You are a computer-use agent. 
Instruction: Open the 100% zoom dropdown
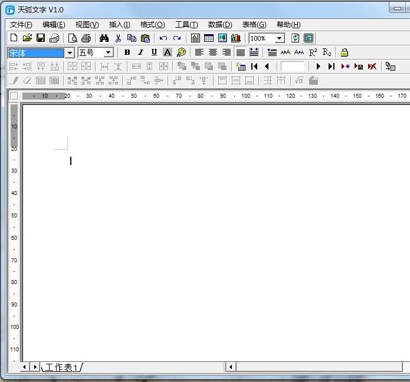[x=280, y=38]
